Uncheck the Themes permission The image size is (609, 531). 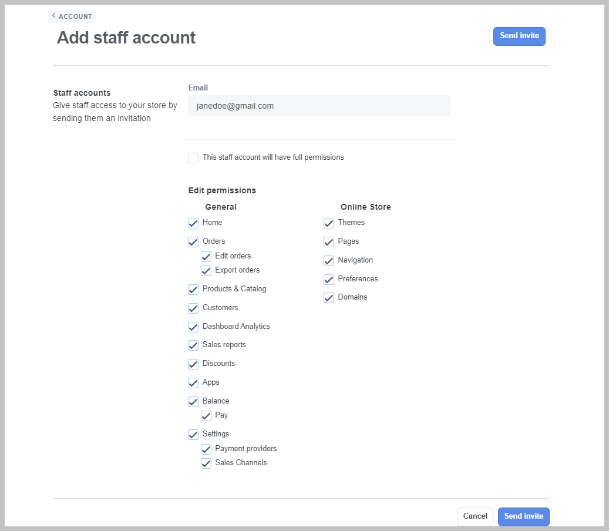click(x=329, y=223)
